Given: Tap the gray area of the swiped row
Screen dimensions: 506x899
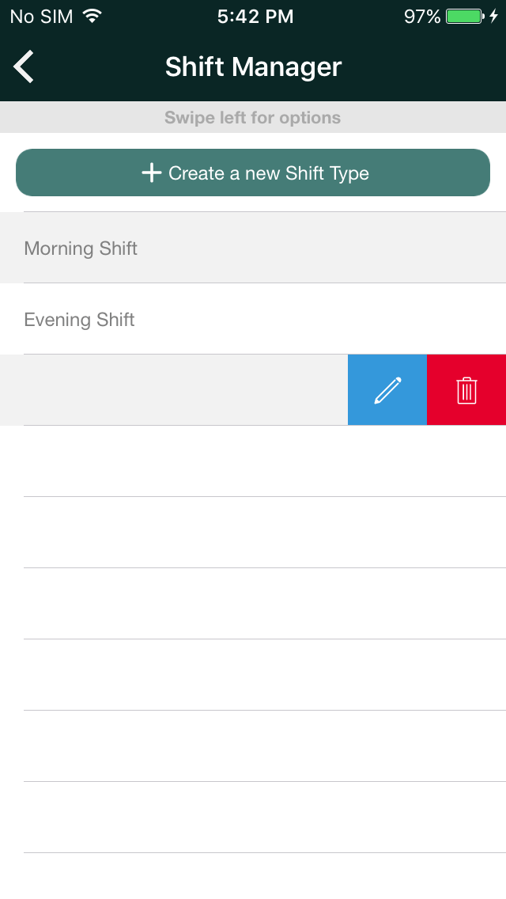Looking at the screenshot, I should tap(174, 390).
